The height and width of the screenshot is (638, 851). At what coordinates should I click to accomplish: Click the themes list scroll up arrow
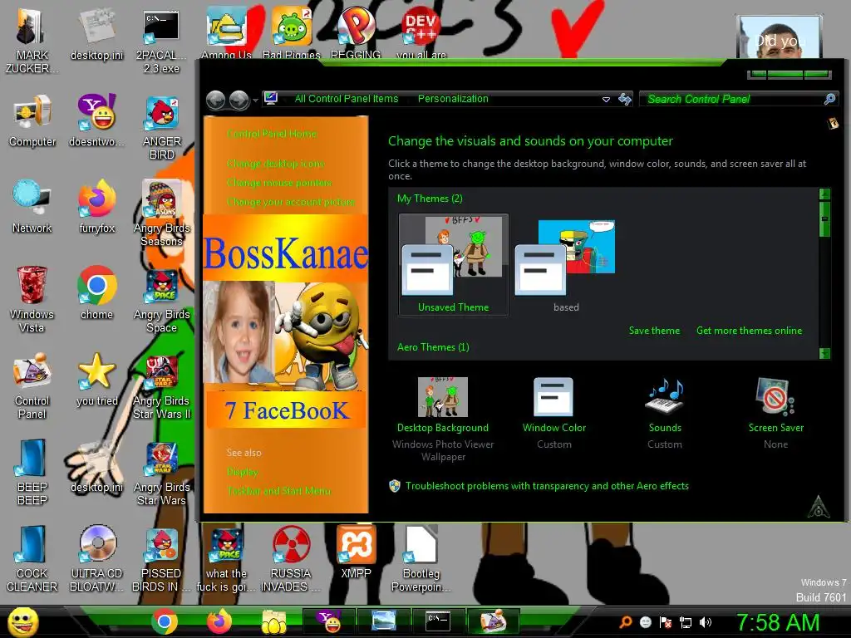[824, 194]
